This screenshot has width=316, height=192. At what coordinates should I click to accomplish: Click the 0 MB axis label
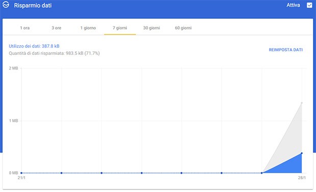point(13,173)
